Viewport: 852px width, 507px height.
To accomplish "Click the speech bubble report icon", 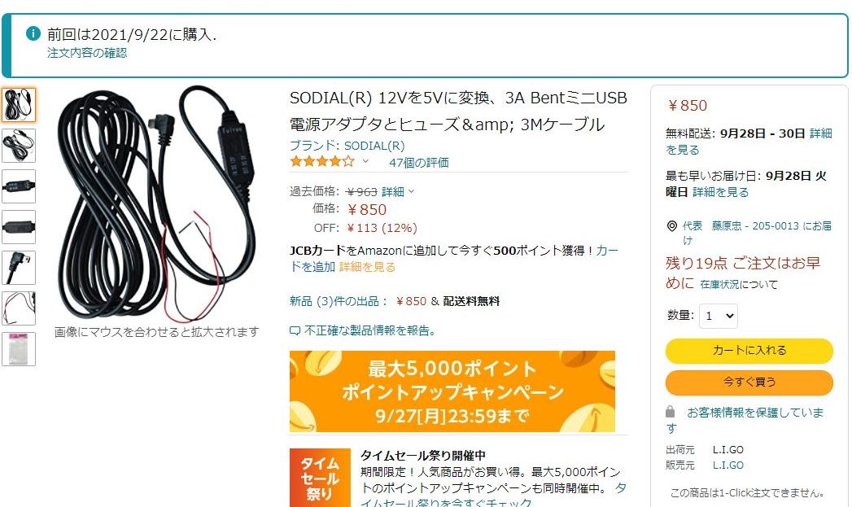I will point(295,331).
